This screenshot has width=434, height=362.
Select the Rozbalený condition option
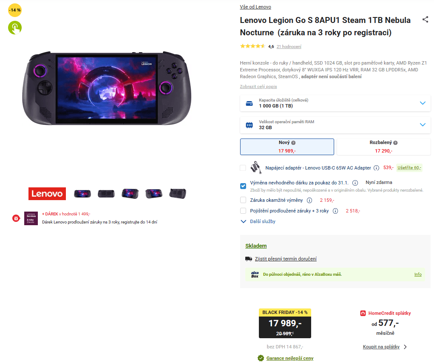(x=383, y=147)
